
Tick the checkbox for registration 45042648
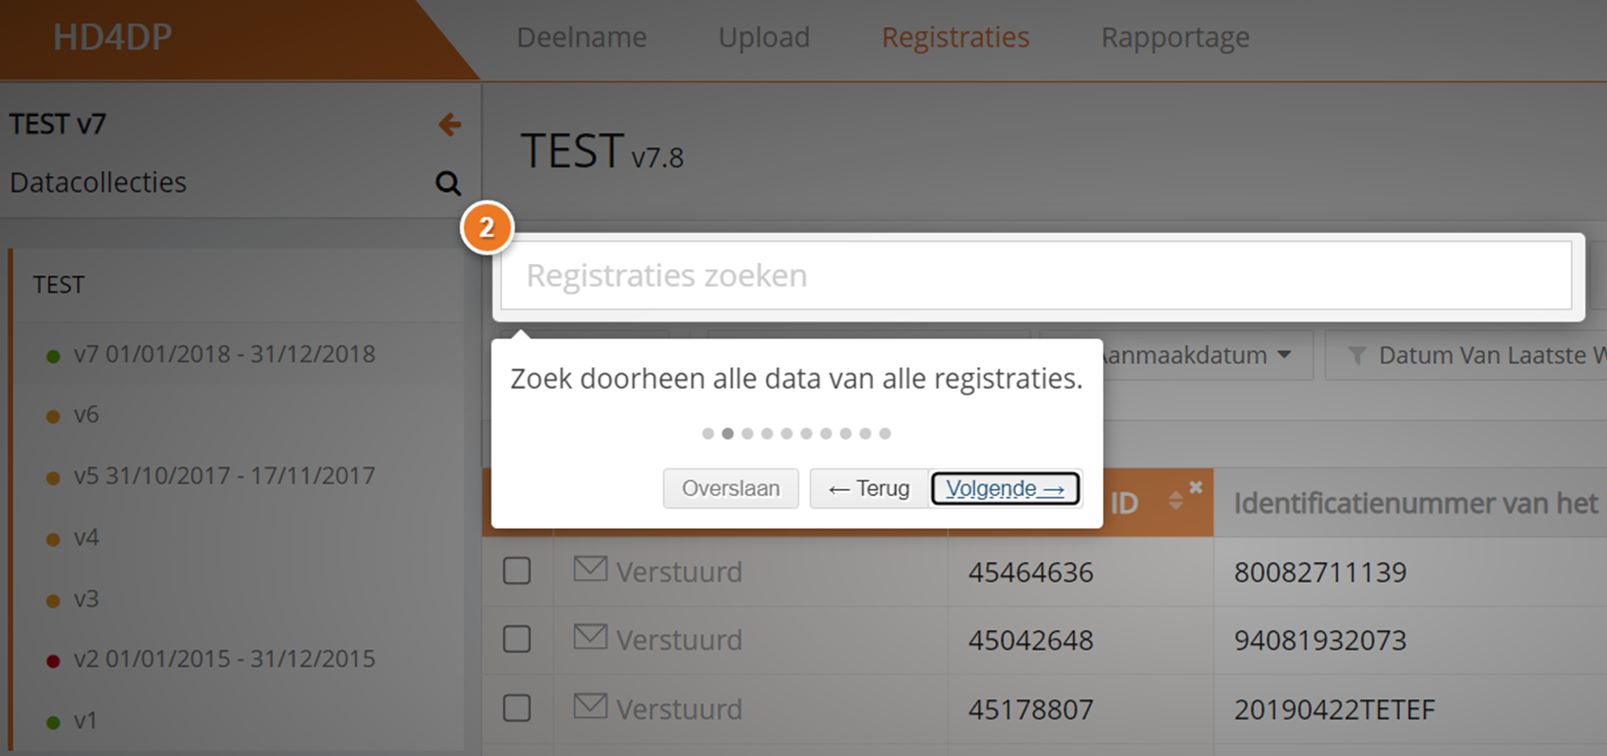(x=517, y=640)
